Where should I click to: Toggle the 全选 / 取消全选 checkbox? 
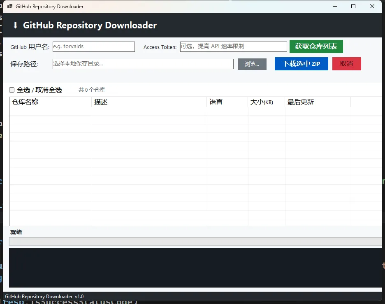pyautogui.click(x=12, y=90)
